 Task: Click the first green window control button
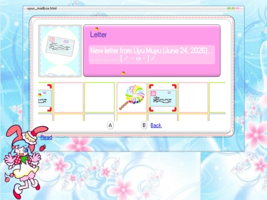229,8
